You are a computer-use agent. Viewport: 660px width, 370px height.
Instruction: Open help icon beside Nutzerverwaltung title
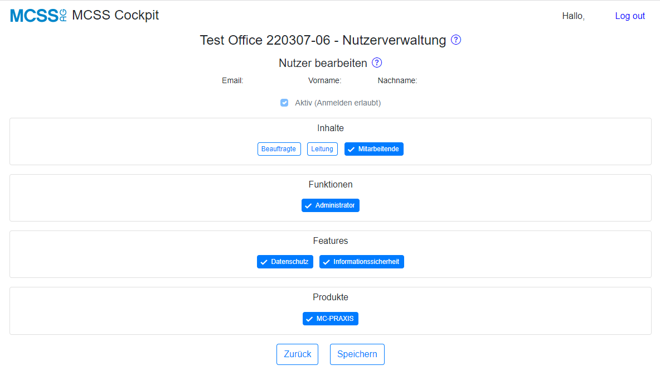pos(456,40)
